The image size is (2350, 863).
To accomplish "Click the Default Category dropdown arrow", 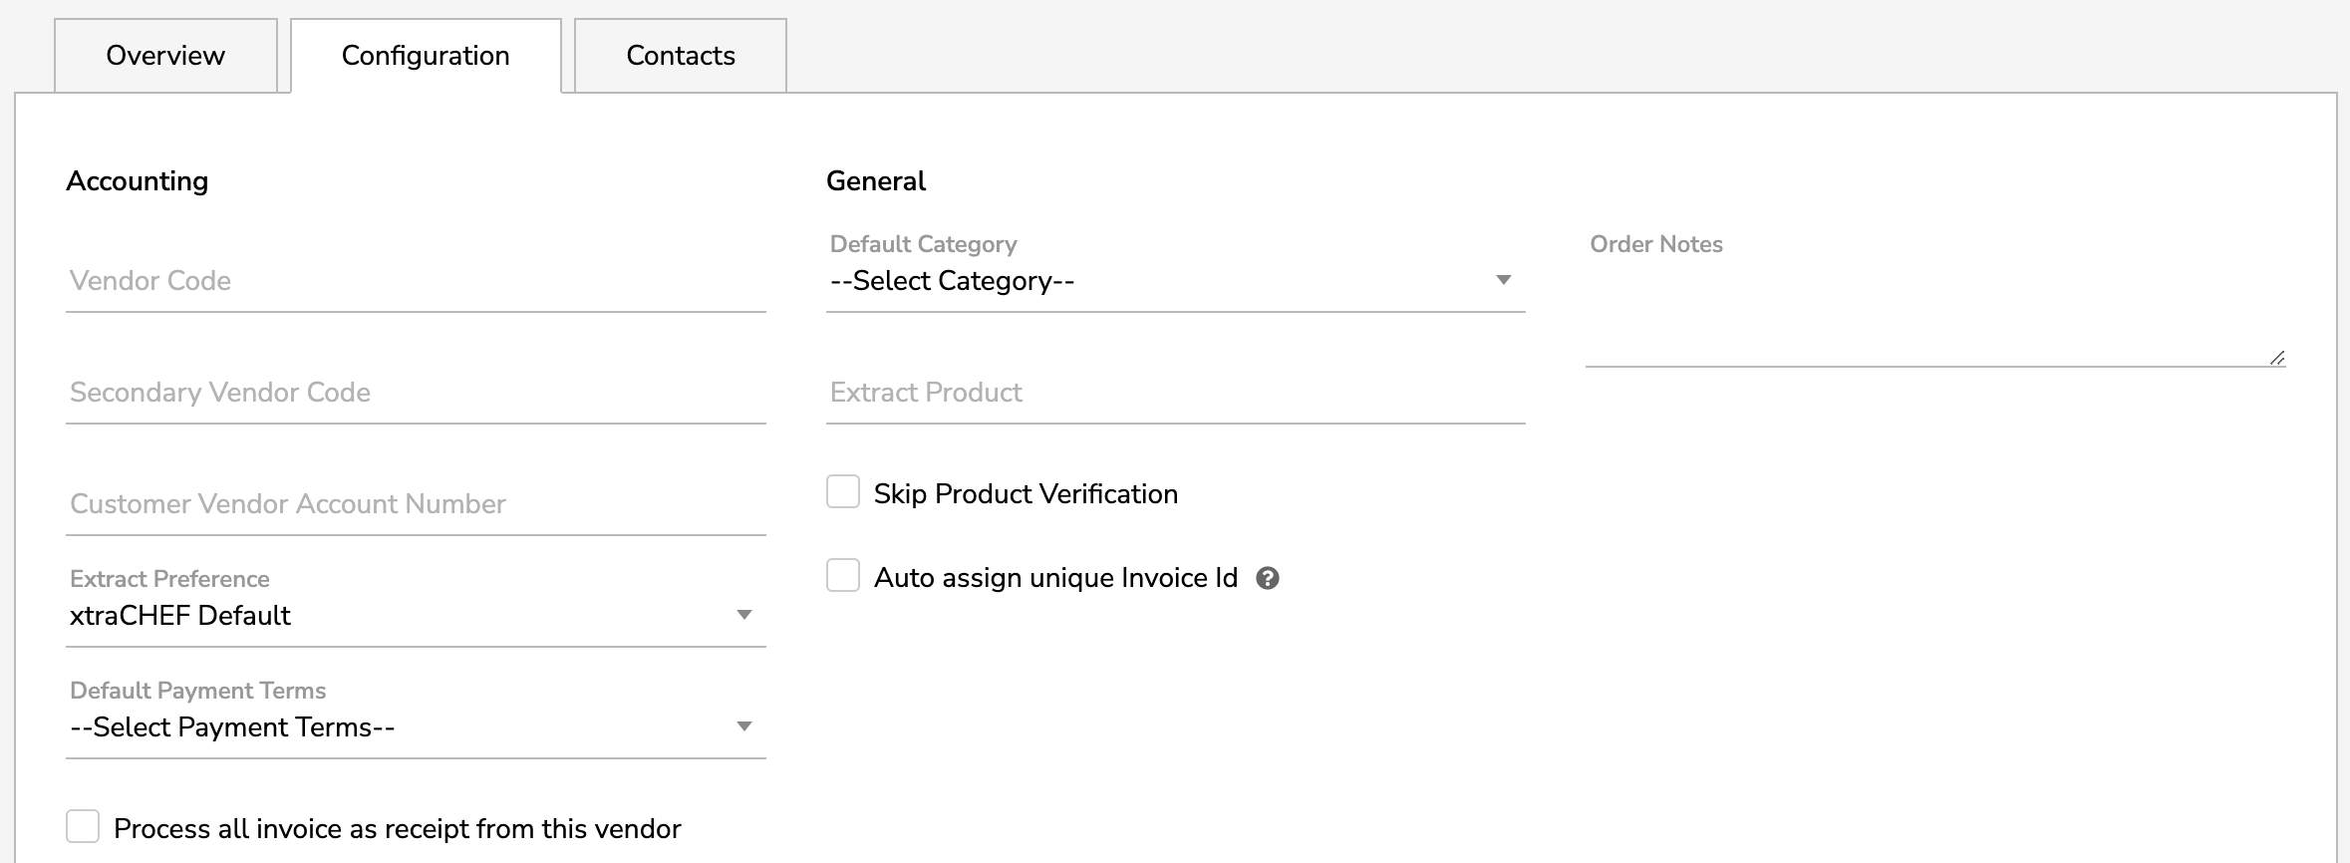I will tap(1503, 281).
